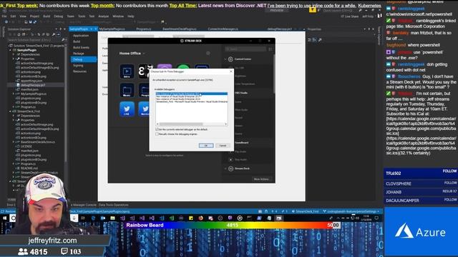Image resolution: width=458 pixels, height=257 pixels.
Task: Open the Project menu
Action: pyautogui.click(x=34, y=16)
